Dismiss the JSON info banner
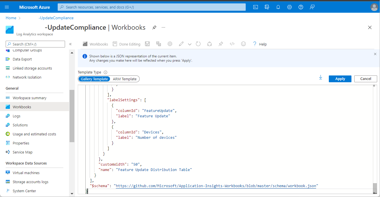Image resolution: width=380 pixels, height=197 pixels. tap(375, 54)
